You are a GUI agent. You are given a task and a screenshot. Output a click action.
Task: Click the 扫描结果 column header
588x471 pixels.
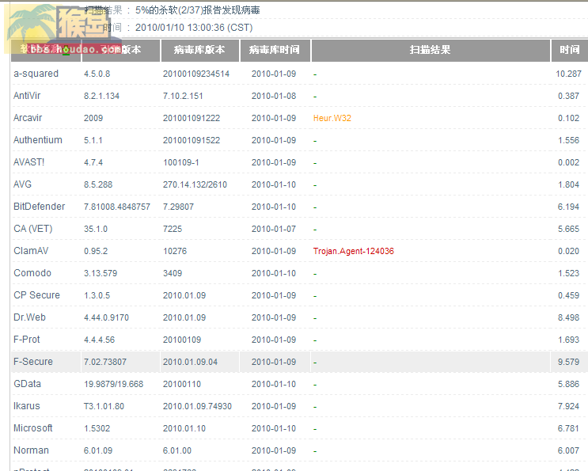pos(431,50)
